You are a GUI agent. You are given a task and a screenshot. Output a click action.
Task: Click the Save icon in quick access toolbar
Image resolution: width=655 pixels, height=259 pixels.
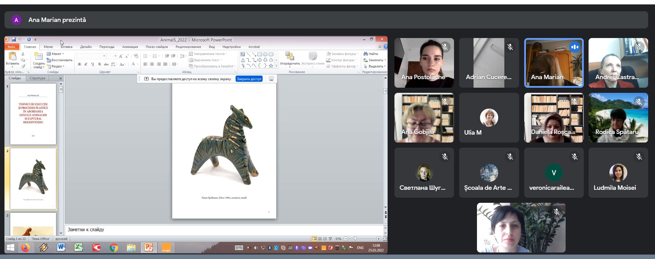click(x=14, y=40)
